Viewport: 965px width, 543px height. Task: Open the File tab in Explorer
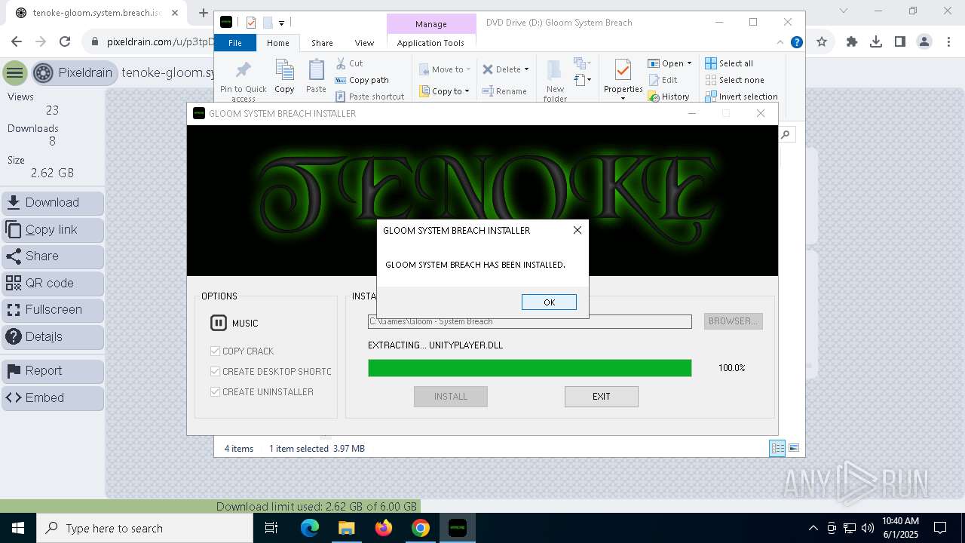click(235, 43)
